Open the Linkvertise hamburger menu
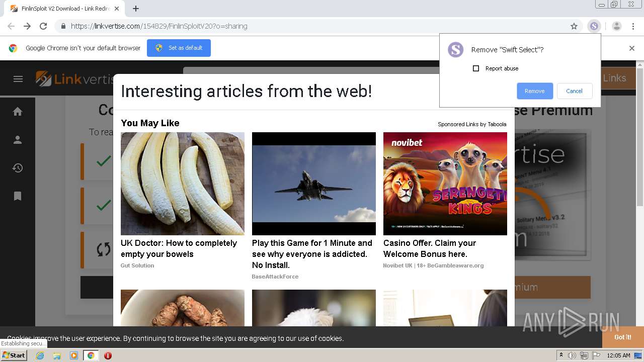644x362 pixels. (x=18, y=78)
